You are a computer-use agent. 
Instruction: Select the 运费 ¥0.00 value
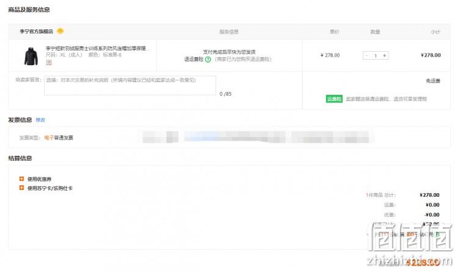[432, 205]
